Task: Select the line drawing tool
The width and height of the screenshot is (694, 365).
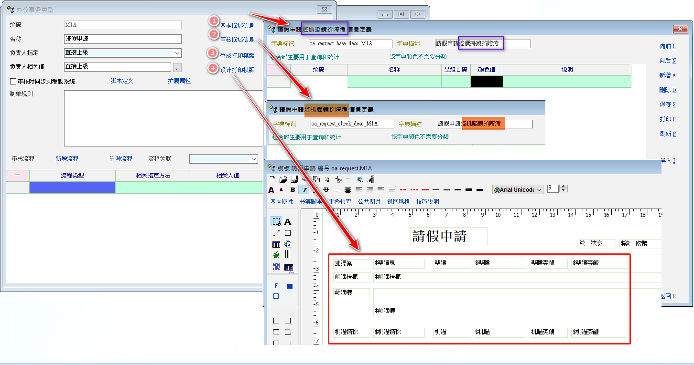Action: [x=276, y=233]
